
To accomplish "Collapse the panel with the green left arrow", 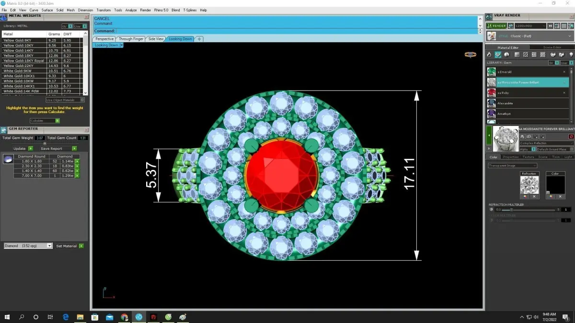I will 489,135.
